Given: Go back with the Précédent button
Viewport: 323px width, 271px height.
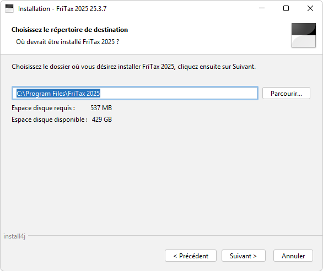Looking at the screenshot, I should pos(191,256).
